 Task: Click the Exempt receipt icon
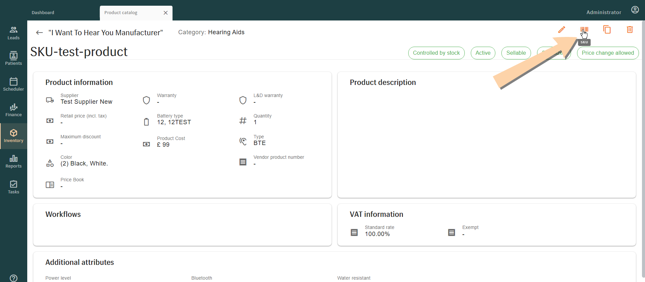point(452,232)
